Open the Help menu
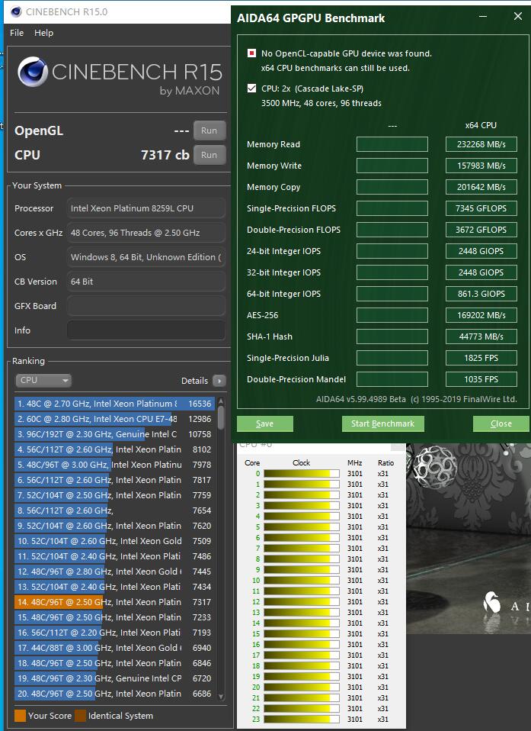This screenshot has width=531, height=731. click(x=43, y=33)
